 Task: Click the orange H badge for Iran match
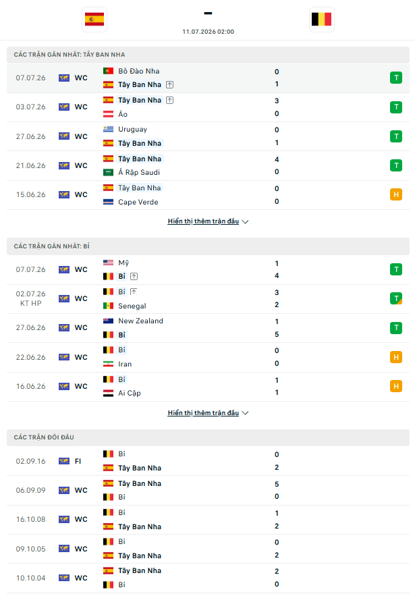(396, 357)
